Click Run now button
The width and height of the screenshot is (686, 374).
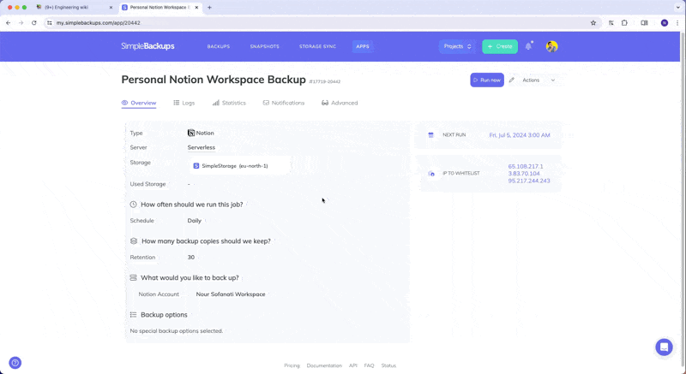(487, 80)
